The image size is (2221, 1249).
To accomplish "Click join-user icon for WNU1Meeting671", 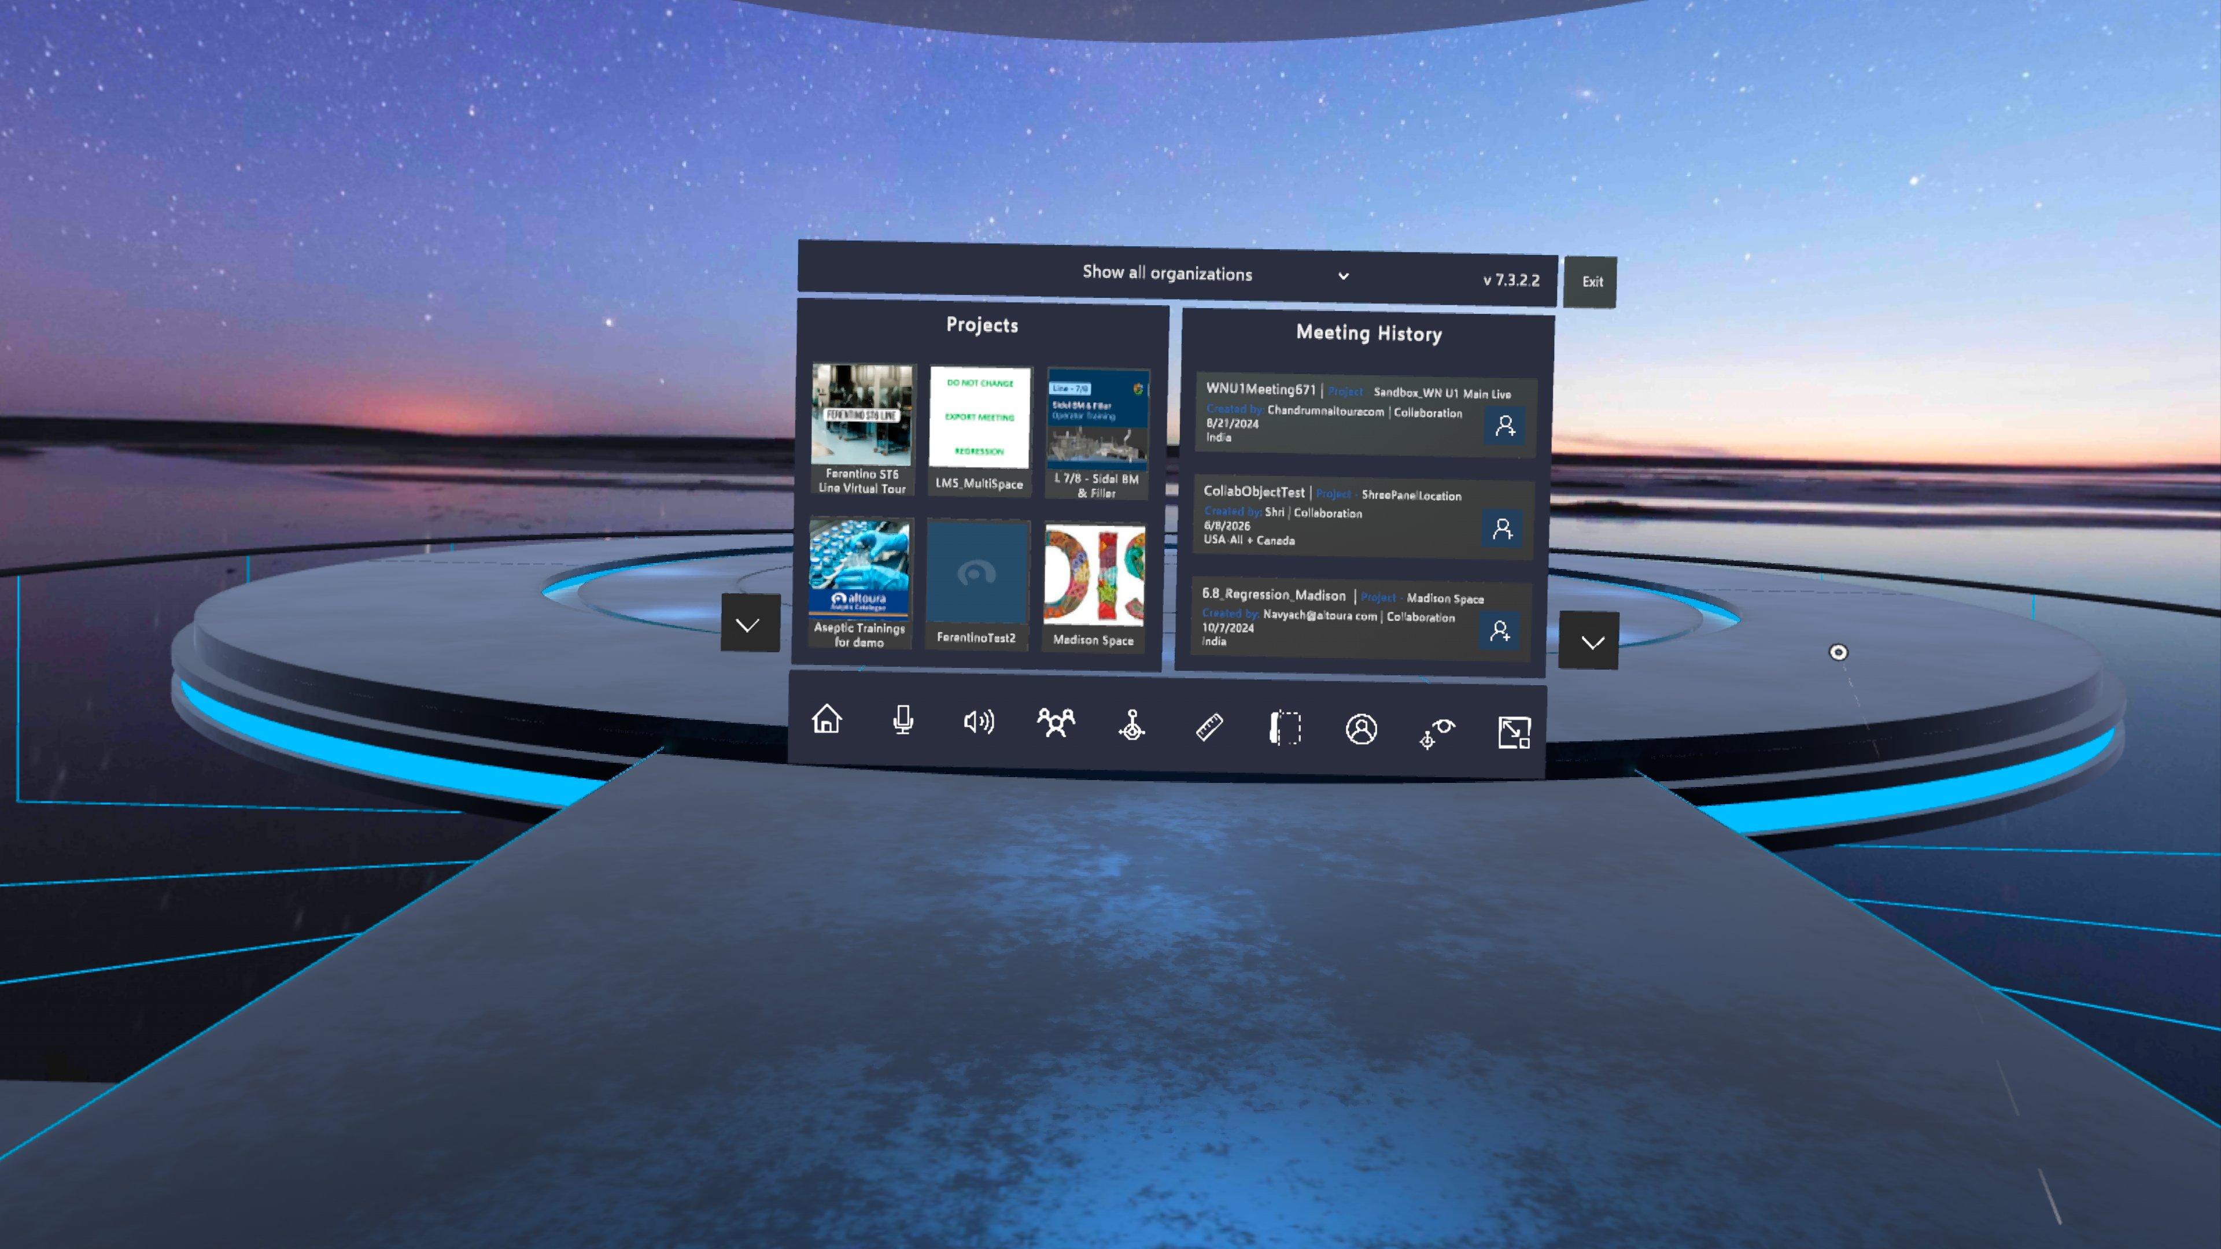I will click(x=1506, y=426).
